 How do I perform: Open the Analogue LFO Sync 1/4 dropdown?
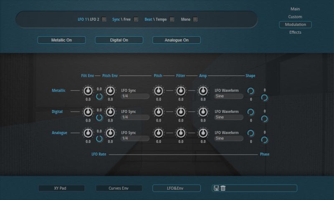[x=135, y=138]
